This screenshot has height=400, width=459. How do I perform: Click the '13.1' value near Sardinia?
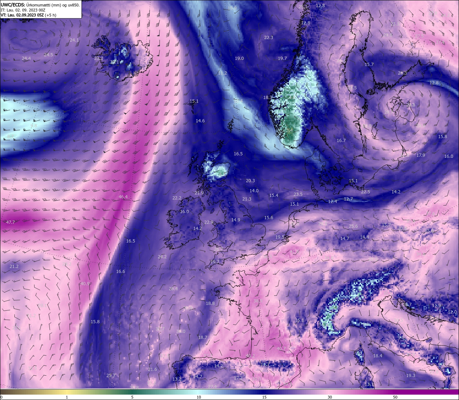click(x=369, y=384)
